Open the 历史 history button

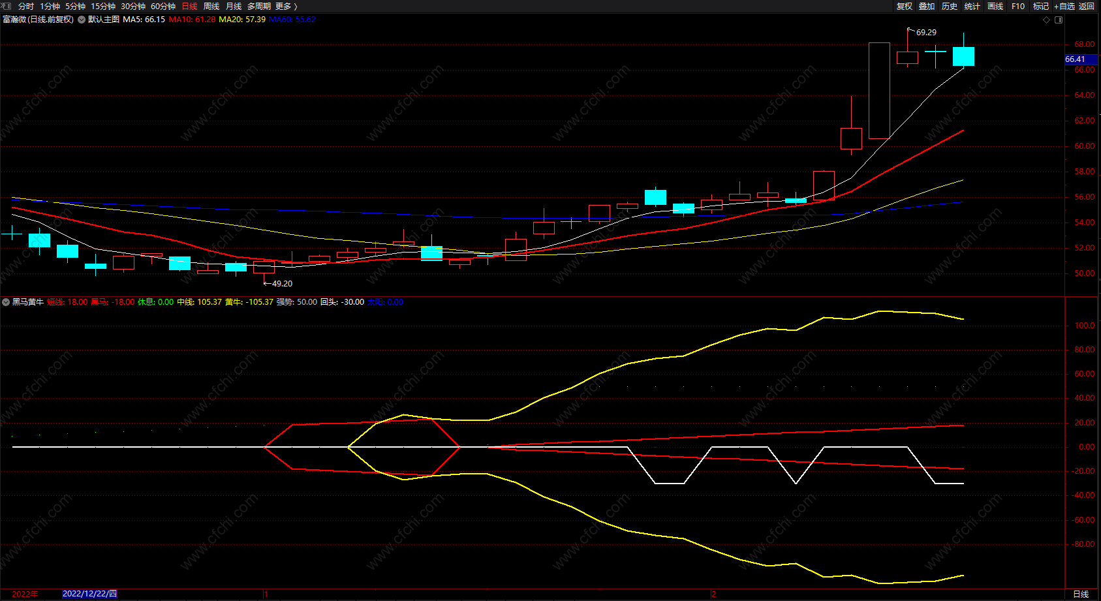point(950,7)
